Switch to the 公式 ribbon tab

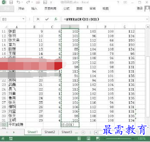[x=66, y=9]
